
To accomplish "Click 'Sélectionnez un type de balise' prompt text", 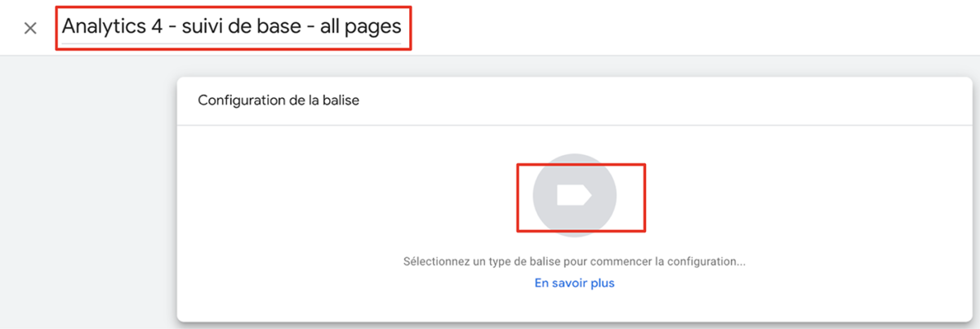I will coord(574,263).
